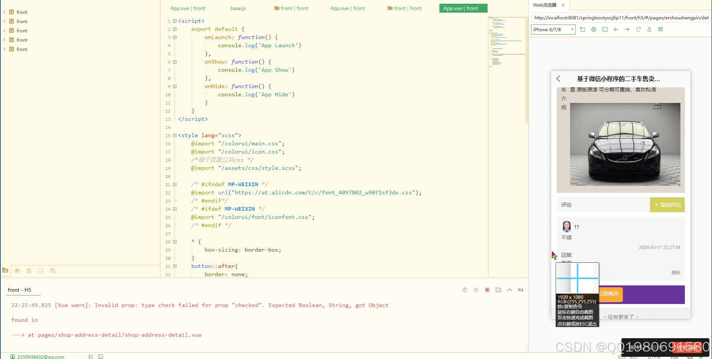Click console.log('App Launch') code line
The width and height of the screenshot is (712, 359).
pos(259,45)
